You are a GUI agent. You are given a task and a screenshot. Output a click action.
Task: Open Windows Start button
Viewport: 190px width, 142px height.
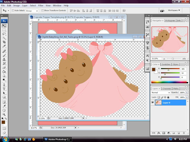(x=5, y=139)
